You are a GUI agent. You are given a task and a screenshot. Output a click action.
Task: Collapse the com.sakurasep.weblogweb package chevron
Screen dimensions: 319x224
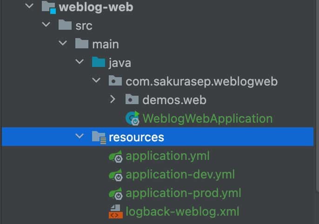tap(96, 80)
